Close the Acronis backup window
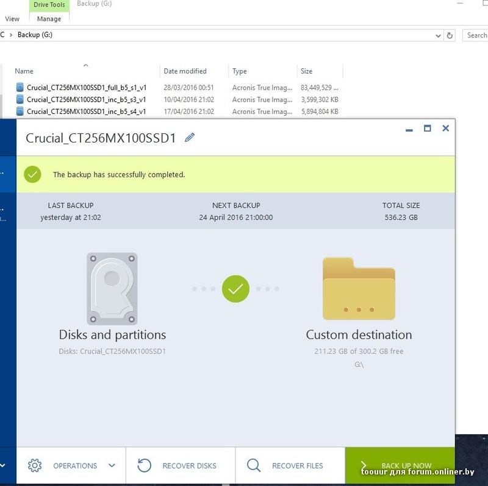488x486 pixels. click(x=446, y=128)
